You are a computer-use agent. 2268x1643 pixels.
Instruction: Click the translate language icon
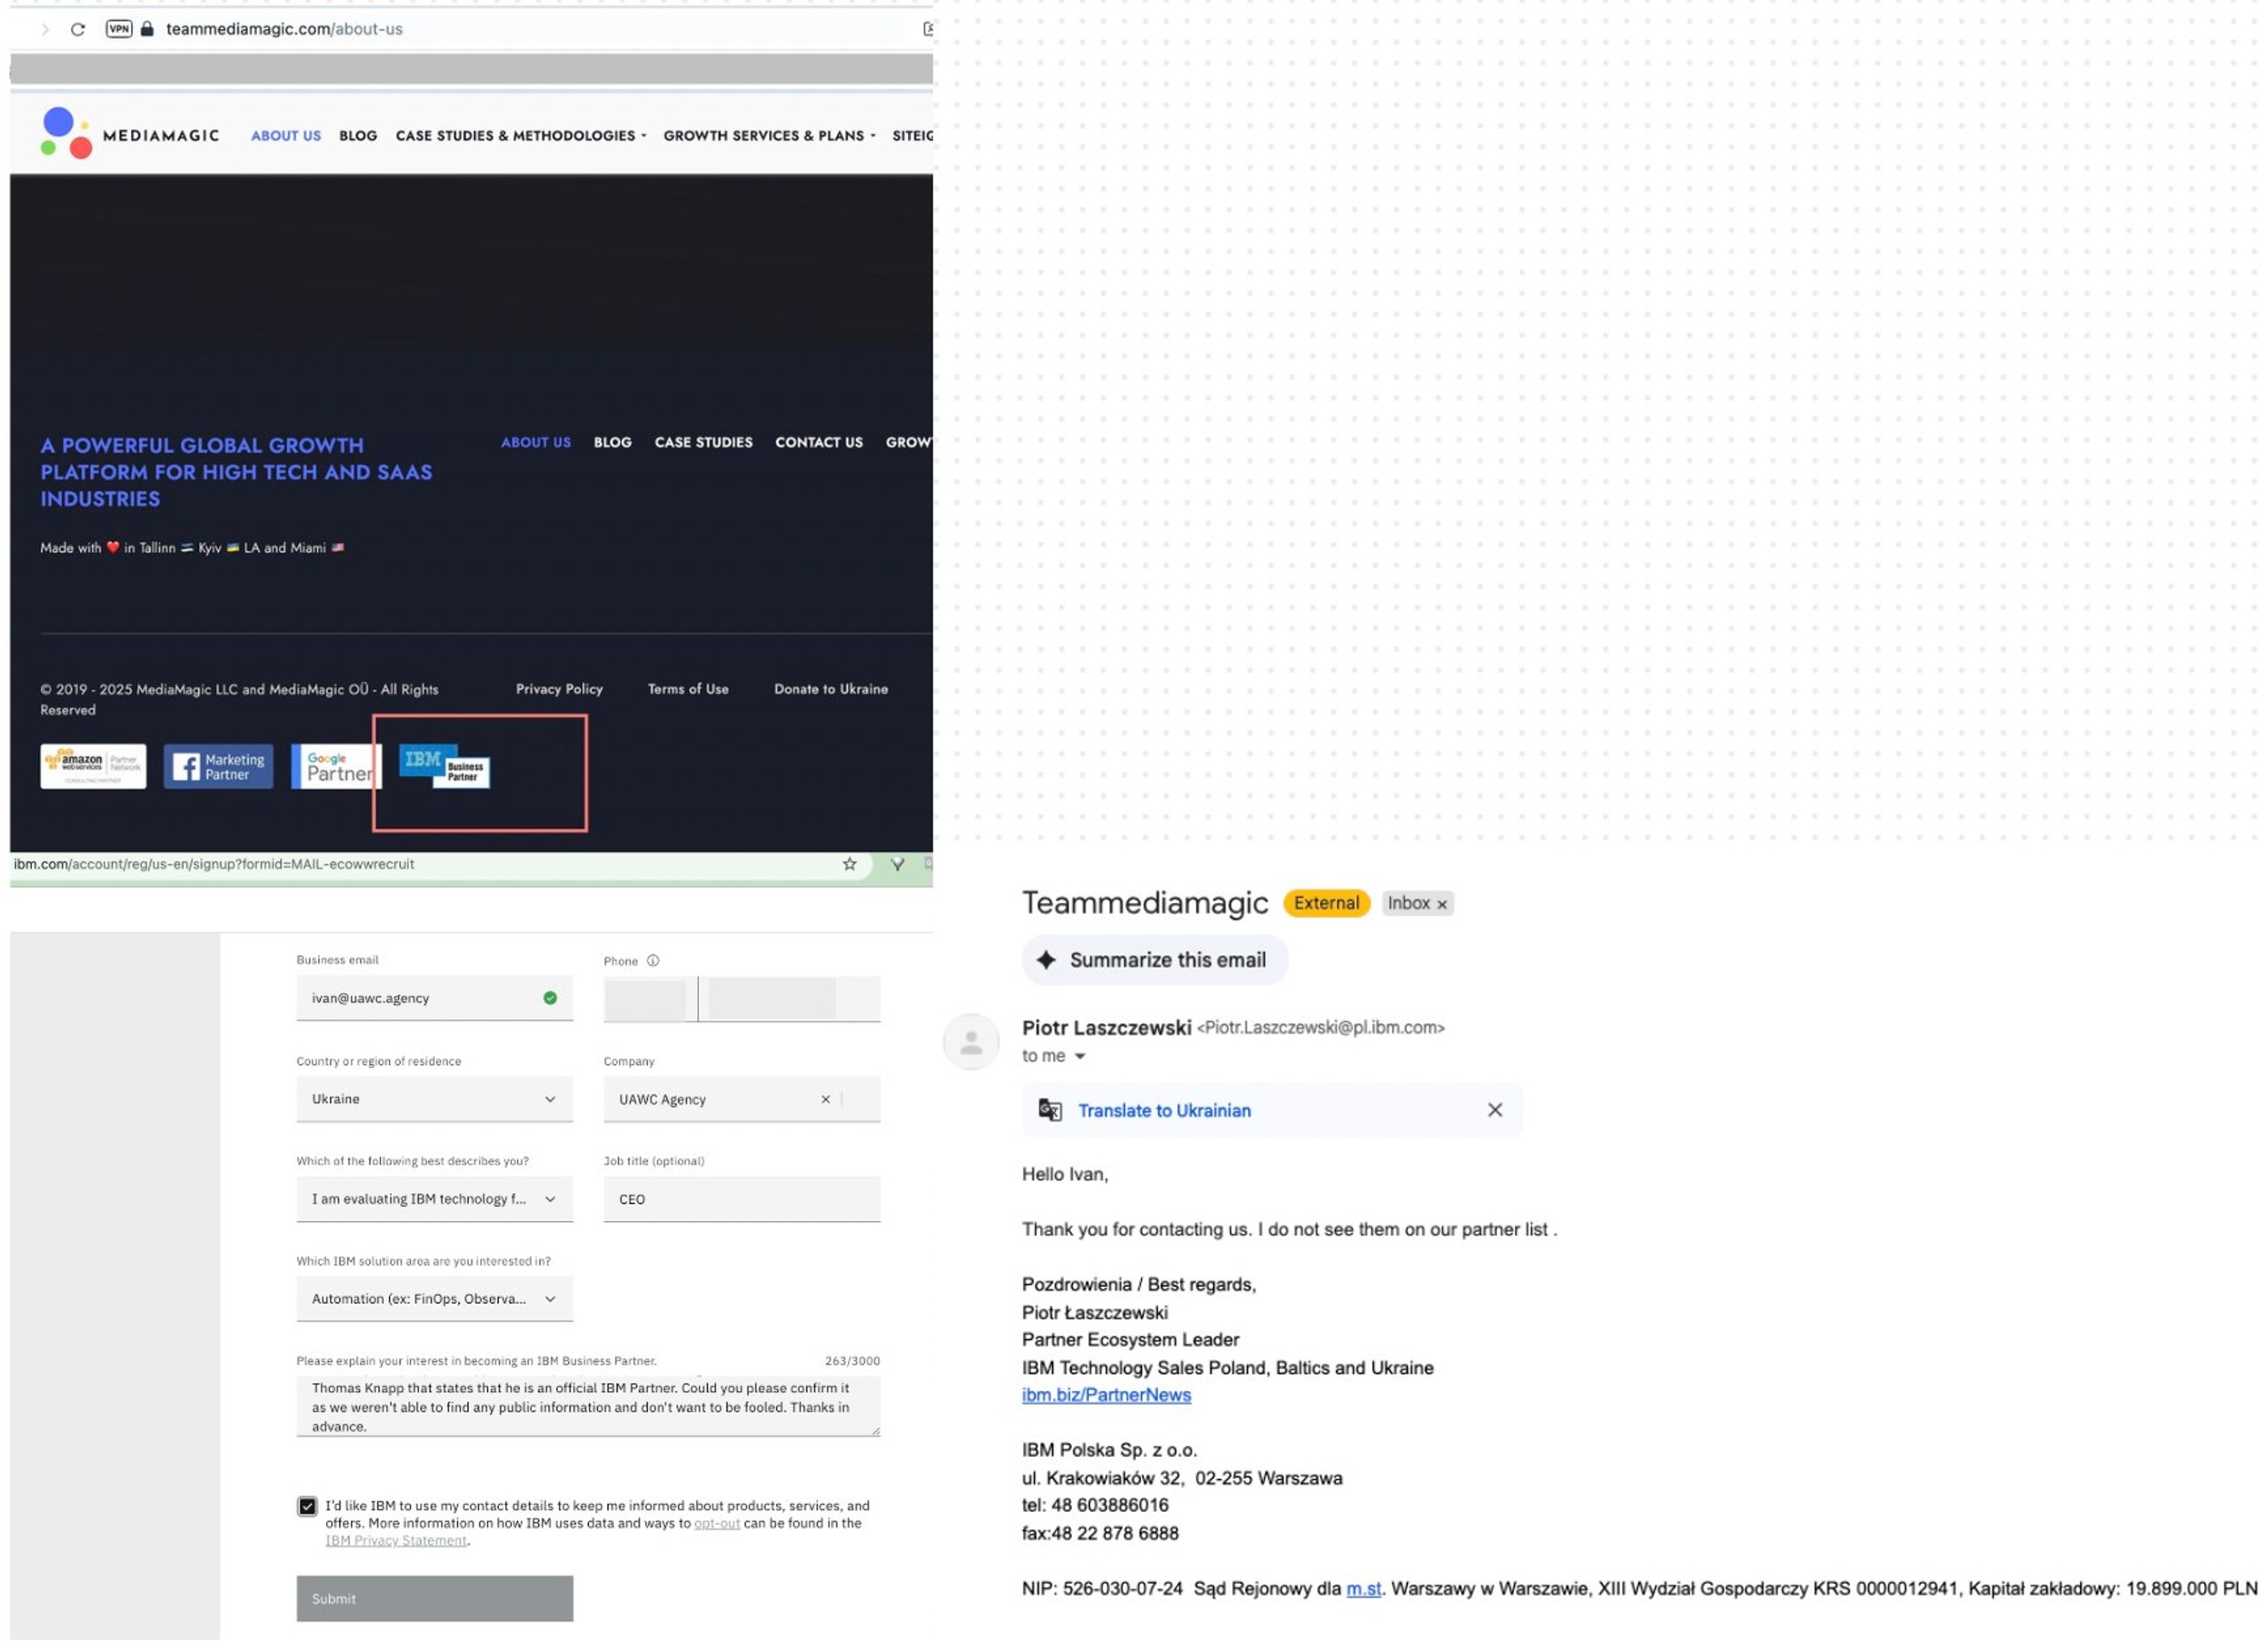click(x=1050, y=1111)
